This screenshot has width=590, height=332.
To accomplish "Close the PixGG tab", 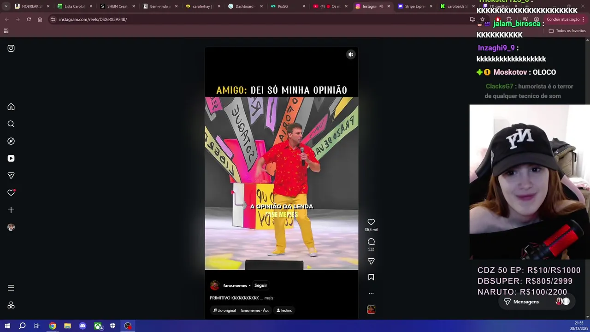I will click(304, 6).
